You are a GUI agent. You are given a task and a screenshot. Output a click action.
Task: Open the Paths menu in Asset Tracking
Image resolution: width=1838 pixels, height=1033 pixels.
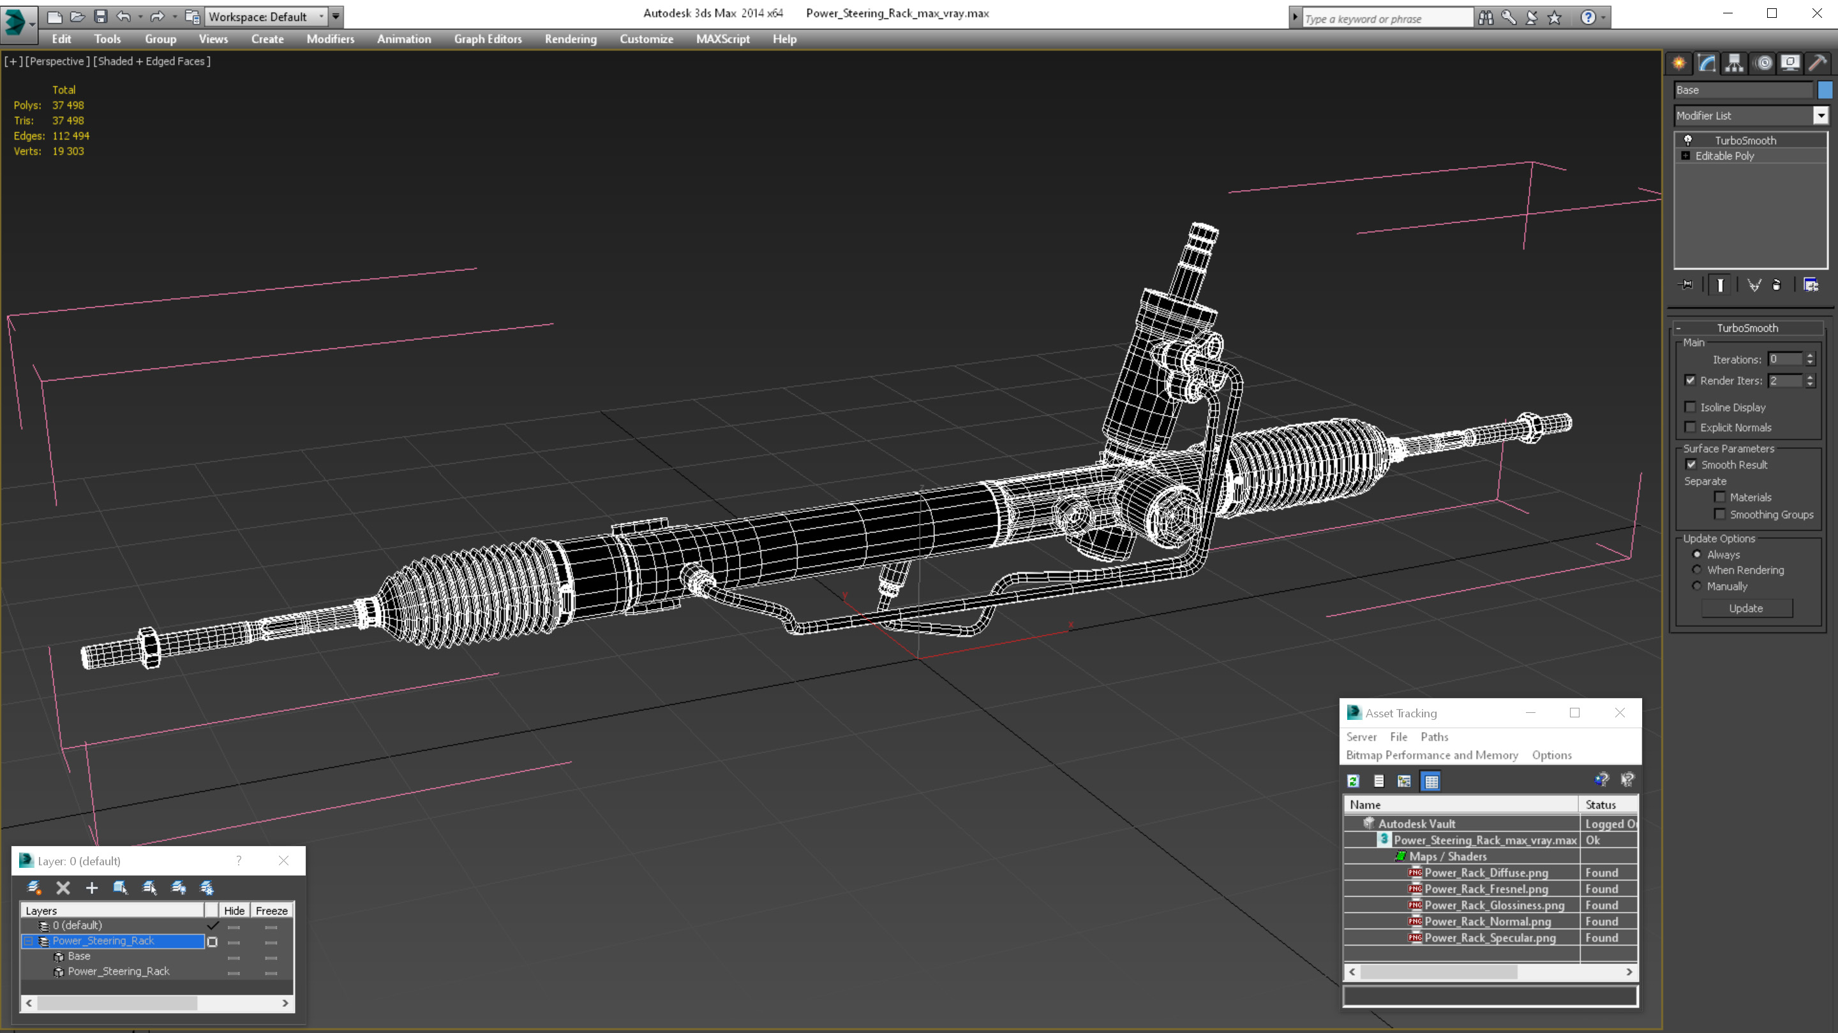tap(1433, 736)
